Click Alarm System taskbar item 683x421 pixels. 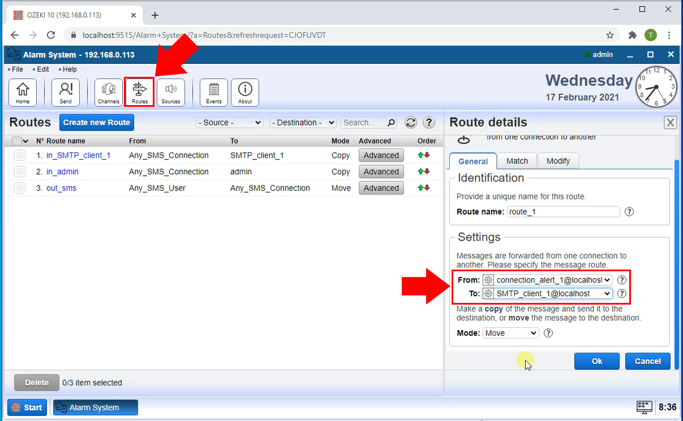click(96, 407)
